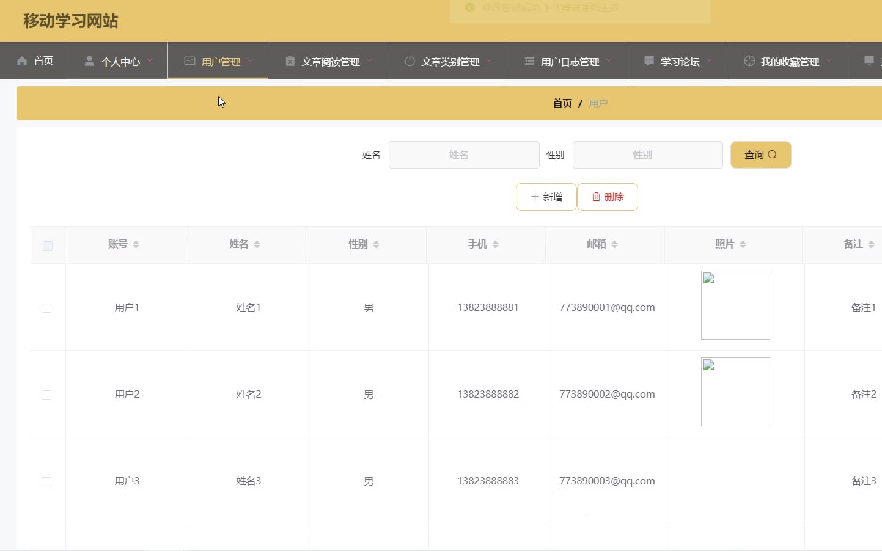This screenshot has height=551, width=882.
Task: Click the person icon beside 个人中心
Action: [89, 61]
